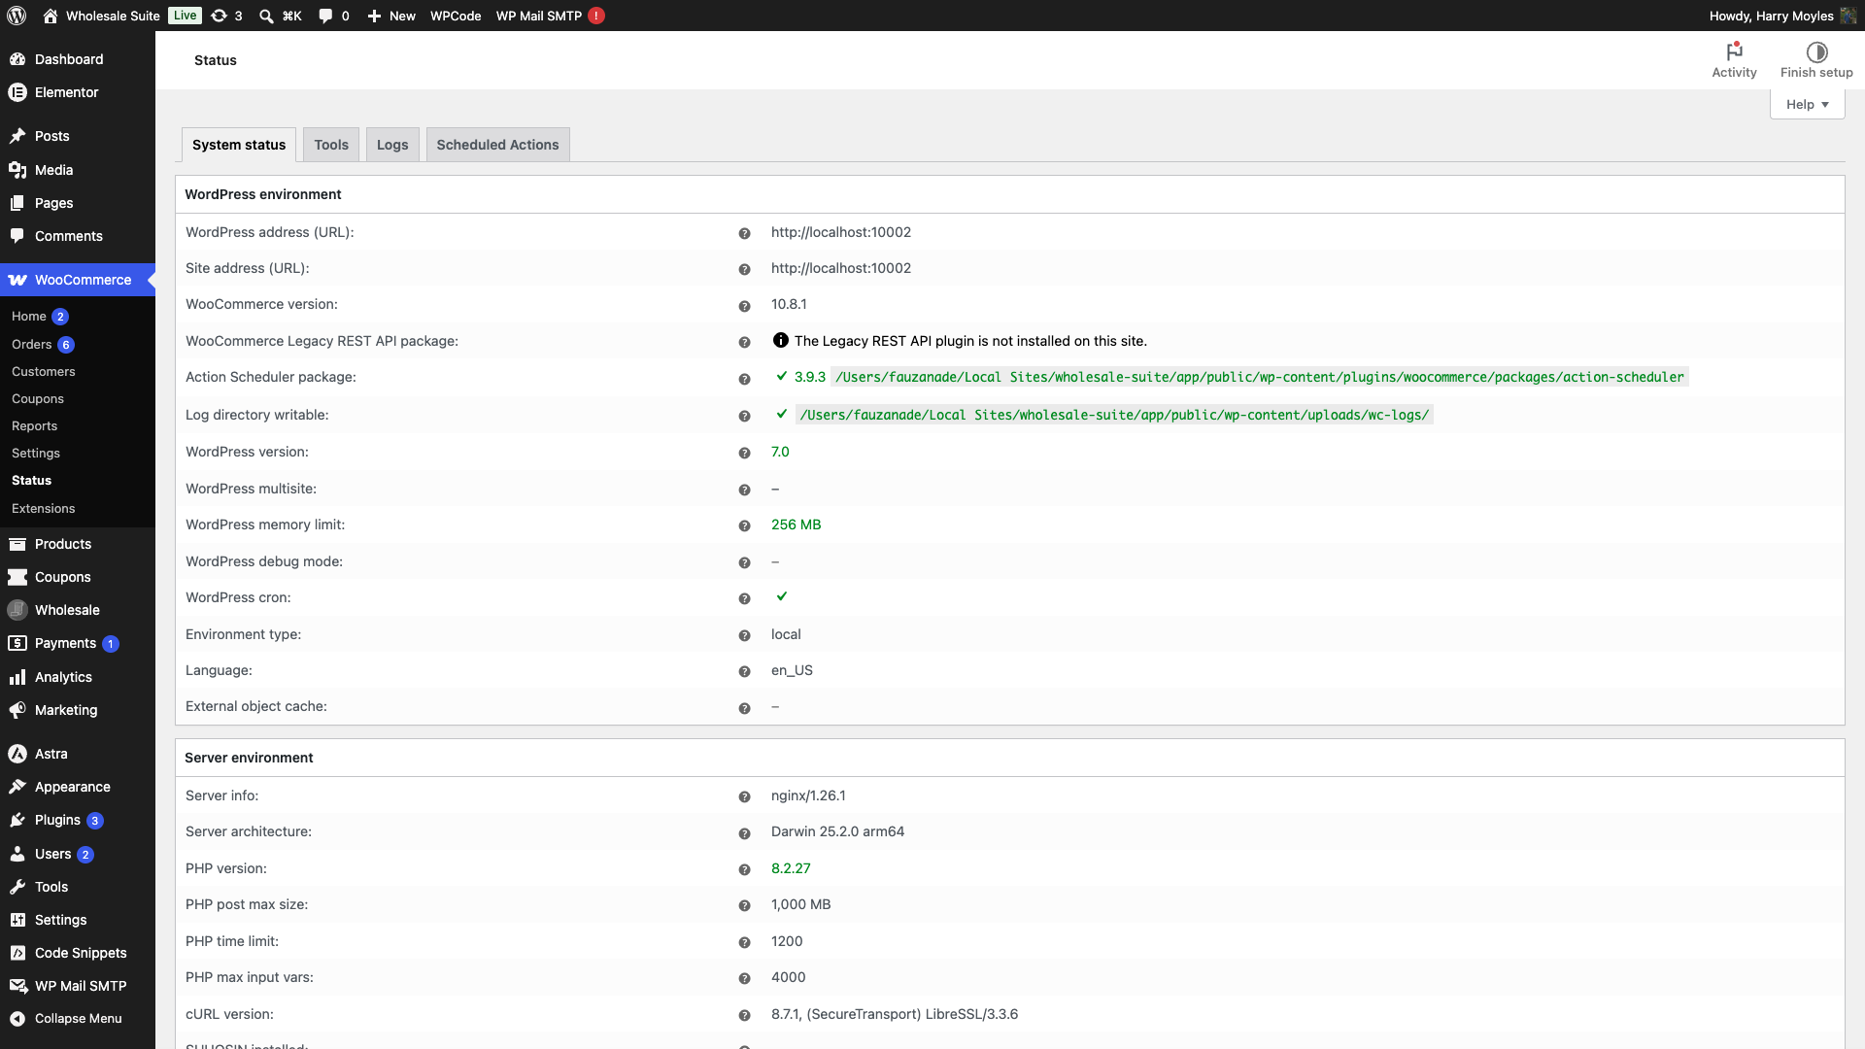1865x1049 pixels.
Task: Open the Wholesale Suite site link
Action: (x=101, y=16)
